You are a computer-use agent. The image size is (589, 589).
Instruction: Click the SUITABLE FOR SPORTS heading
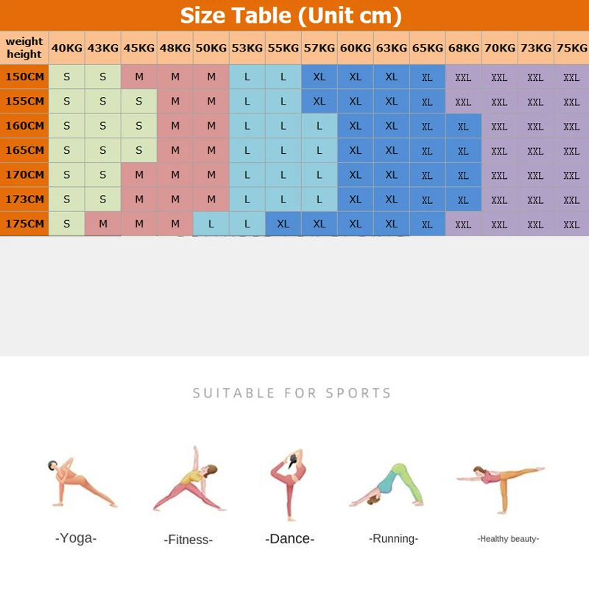click(292, 393)
